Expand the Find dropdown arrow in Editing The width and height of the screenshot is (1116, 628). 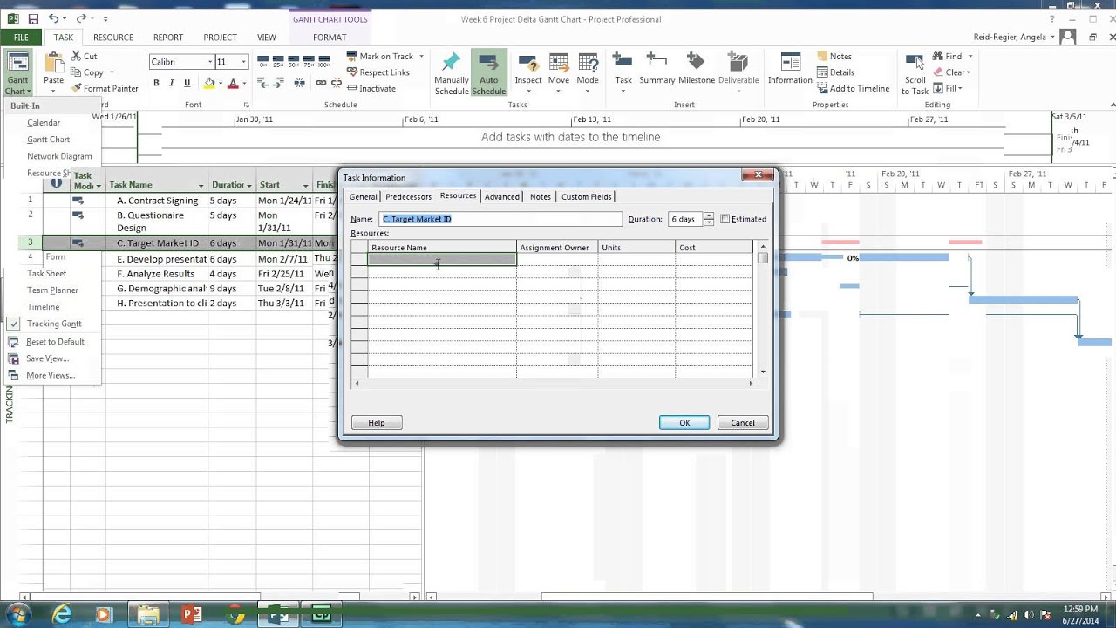[970, 57]
